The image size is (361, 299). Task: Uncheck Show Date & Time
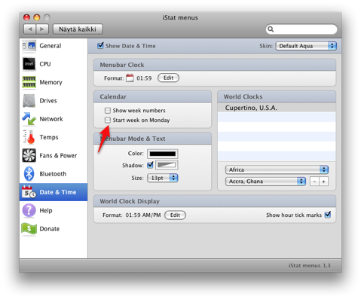100,46
